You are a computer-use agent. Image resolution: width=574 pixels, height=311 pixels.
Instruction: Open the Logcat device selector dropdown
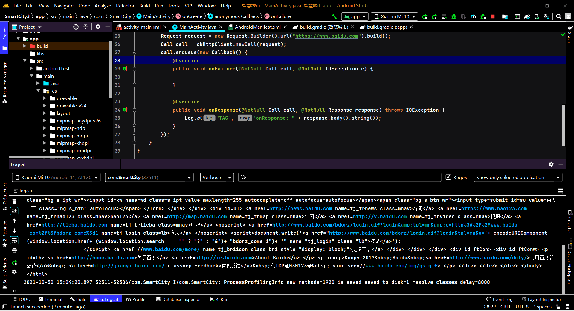[56, 177]
